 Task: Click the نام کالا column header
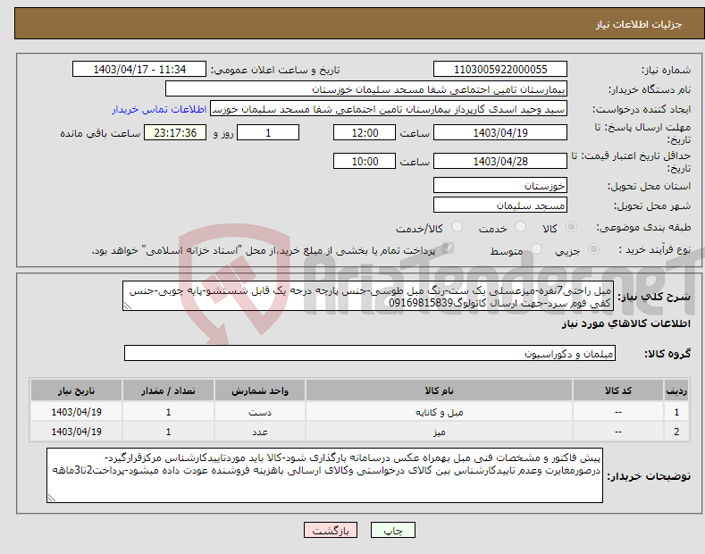[x=439, y=390]
